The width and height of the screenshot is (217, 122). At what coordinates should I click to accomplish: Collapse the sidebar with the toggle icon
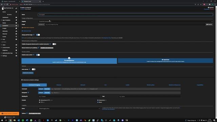coord(16,8)
